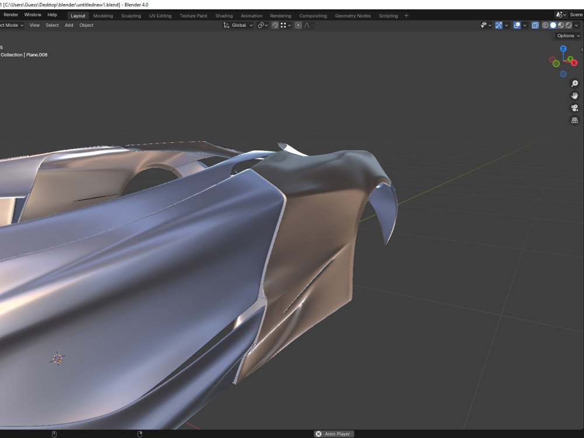584x438 pixels.
Task: Toggle proportional editing
Action: click(x=298, y=25)
